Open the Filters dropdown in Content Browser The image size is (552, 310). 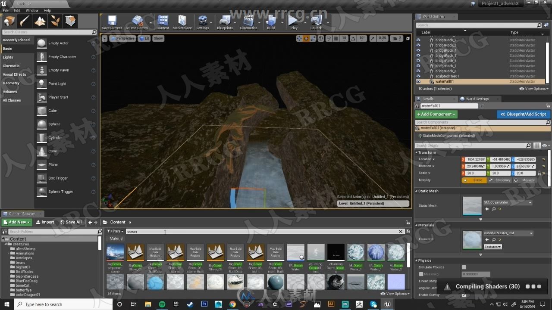(115, 231)
